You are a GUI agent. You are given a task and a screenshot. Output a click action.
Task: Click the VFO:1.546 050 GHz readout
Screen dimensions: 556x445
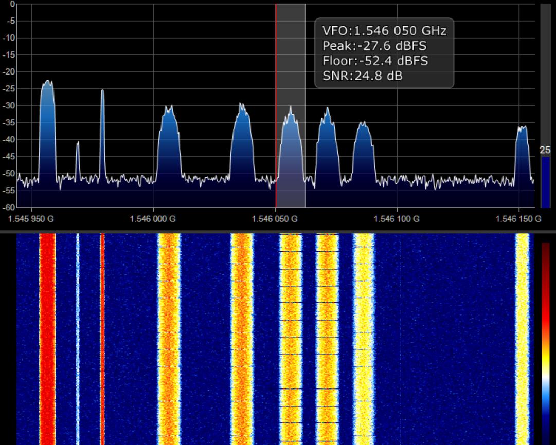384,31
